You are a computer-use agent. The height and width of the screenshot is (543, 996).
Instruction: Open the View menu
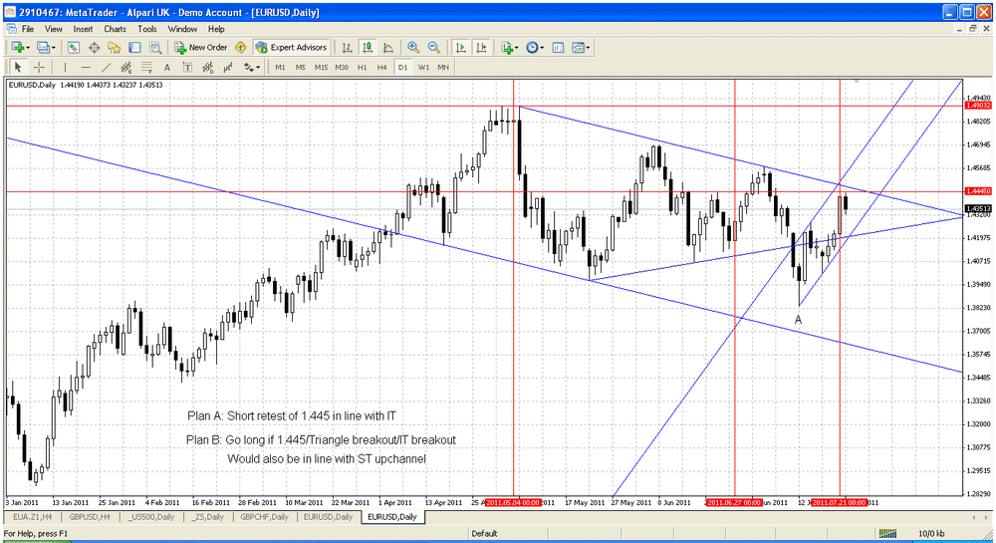54,29
